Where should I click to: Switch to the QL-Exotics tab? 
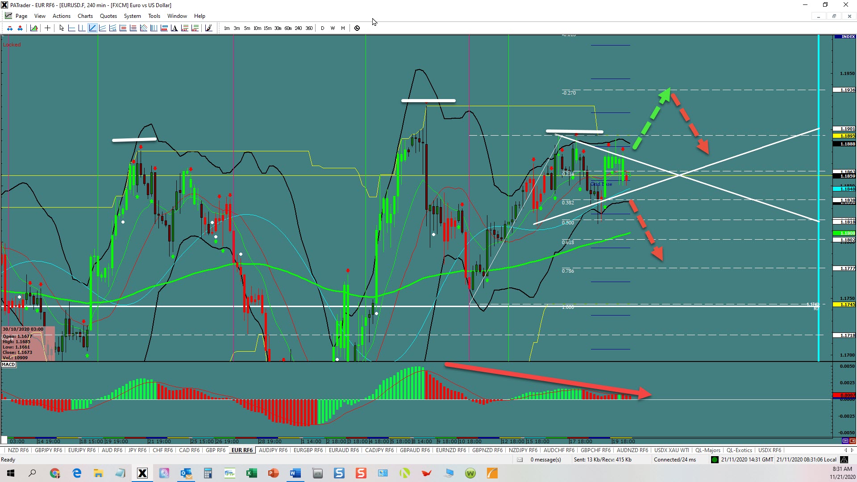(x=740, y=450)
